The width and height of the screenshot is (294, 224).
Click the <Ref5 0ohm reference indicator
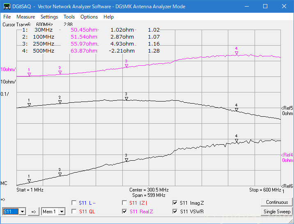pyautogui.click(x=287, y=111)
